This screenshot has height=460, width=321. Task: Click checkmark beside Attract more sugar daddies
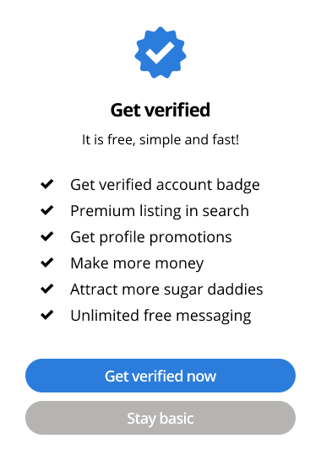pos(47,289)
